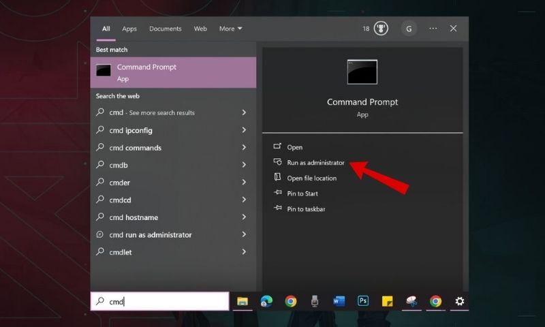Open Sticky Notes from the taskbar
The width and height of the screenshot is (545, 327).
pyautogui.click(x=387, y=301)
